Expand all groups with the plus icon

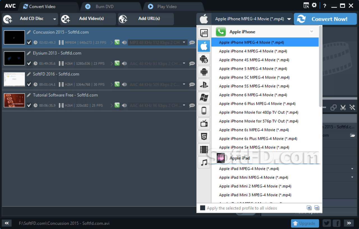click(309, 208)
